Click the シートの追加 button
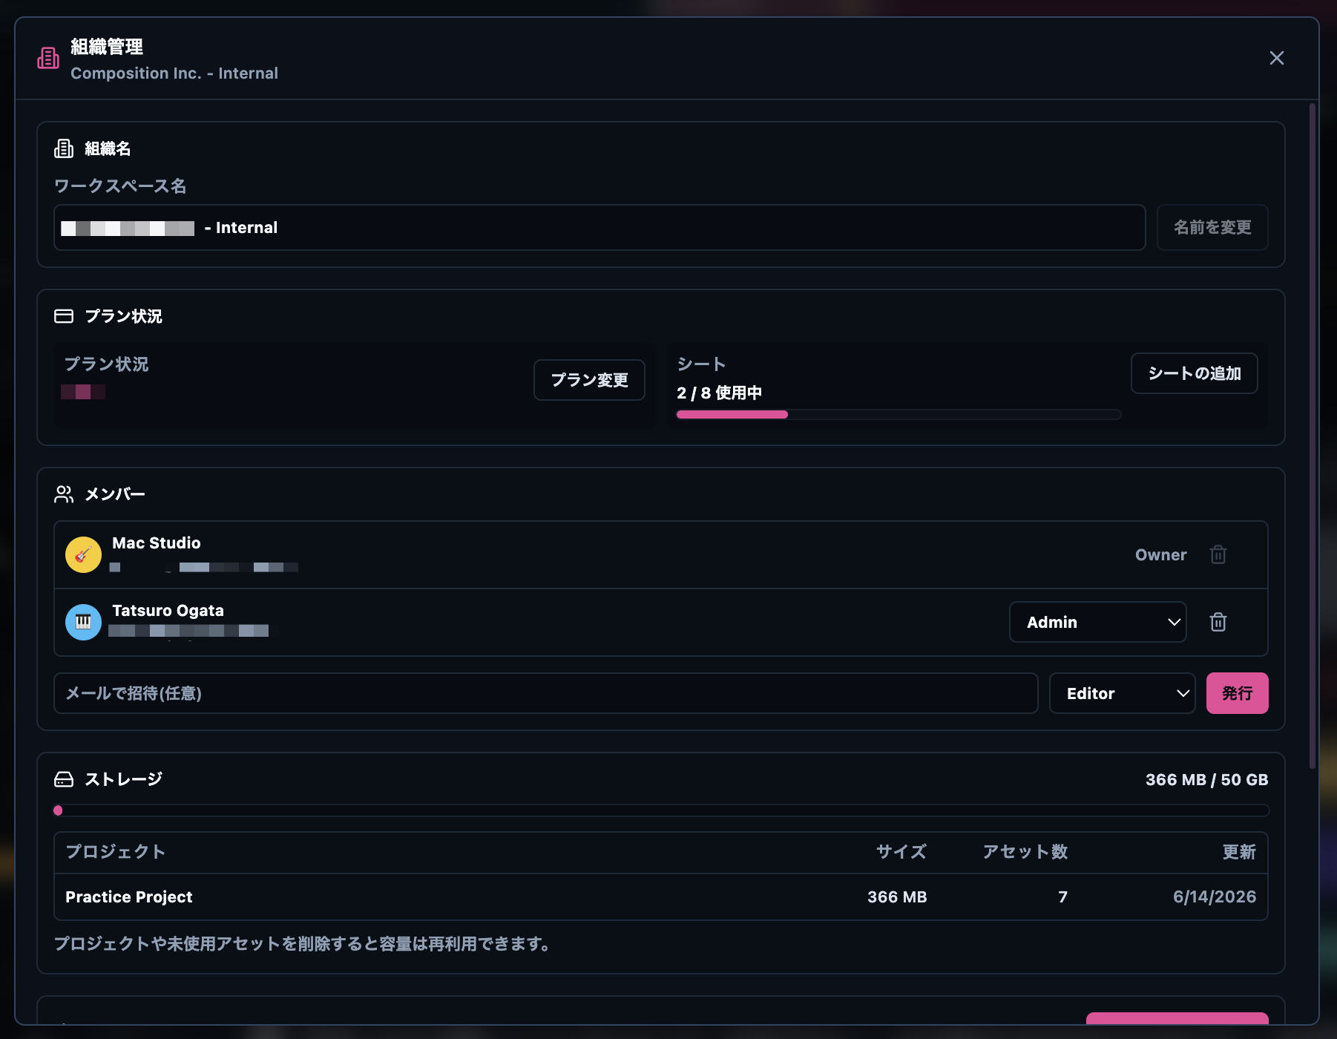The width and height of the screenshot is (1337, 1039). [1194, 373]
